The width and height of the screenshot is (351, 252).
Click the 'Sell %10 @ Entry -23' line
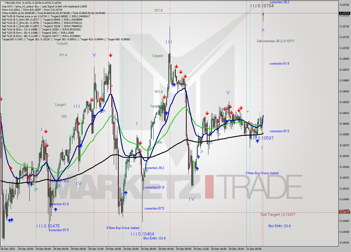click(x=41, y=29)
